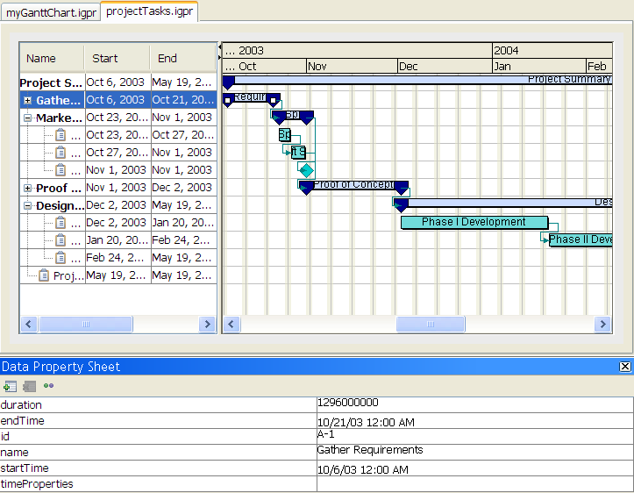Click the green and purple dots icon
This screenshot has width=634, height=493.
[48, 386]
